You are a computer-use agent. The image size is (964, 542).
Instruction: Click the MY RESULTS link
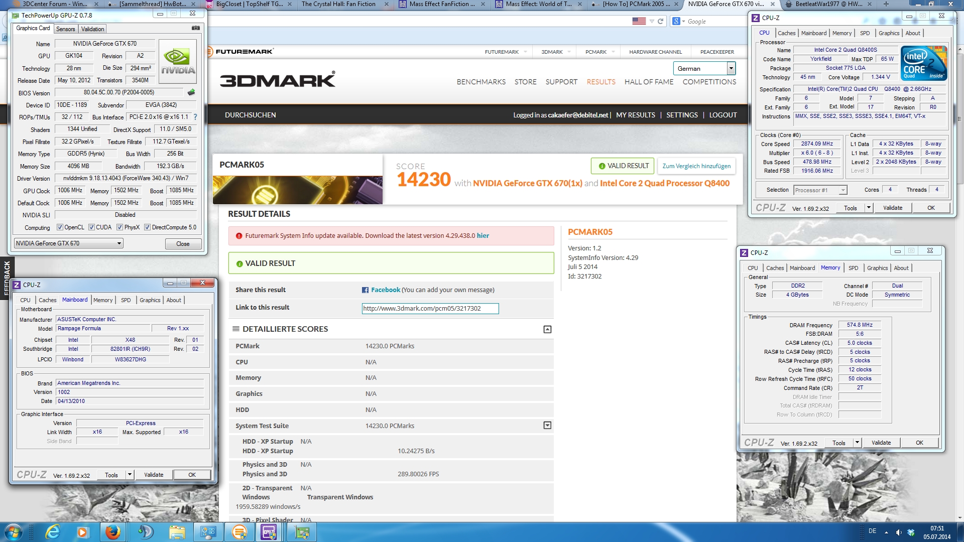click(x=635, y=115)
